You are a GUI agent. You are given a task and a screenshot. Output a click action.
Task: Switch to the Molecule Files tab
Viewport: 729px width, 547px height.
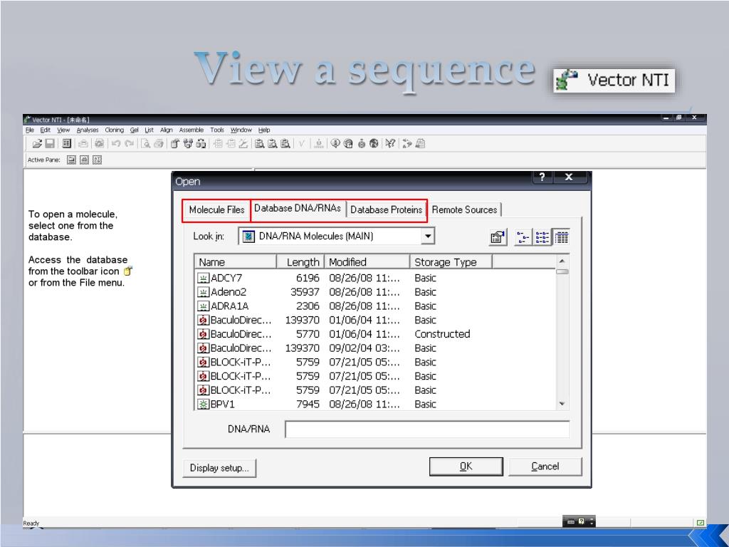216,210
